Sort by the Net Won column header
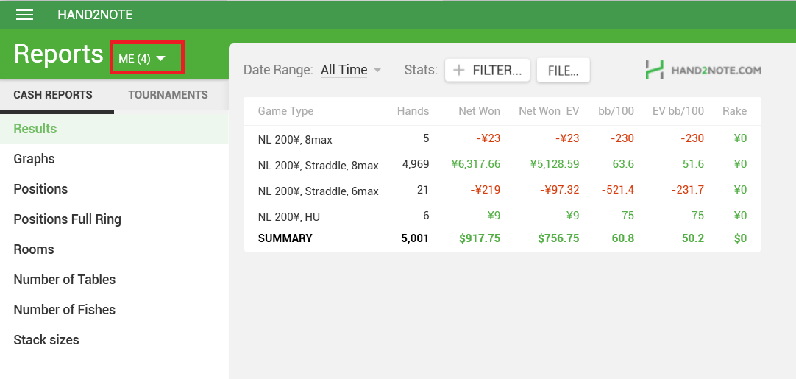This screenshot has width=796, height=379. click(479, 110)
